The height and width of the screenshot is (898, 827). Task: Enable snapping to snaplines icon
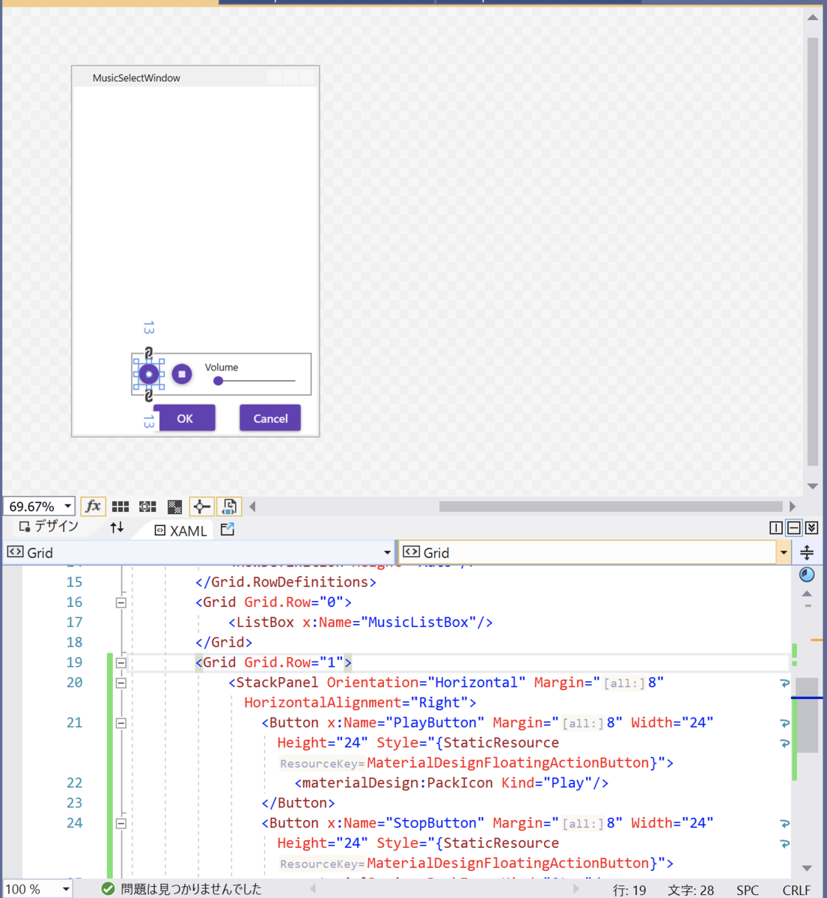coord(201,507)
